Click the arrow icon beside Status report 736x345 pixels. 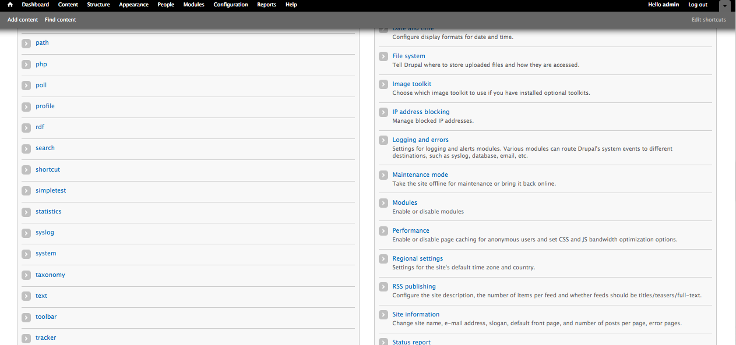(383, 342)
